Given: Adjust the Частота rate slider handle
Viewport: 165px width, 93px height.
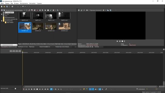Looking at the screenshot, I should [15, 89].
